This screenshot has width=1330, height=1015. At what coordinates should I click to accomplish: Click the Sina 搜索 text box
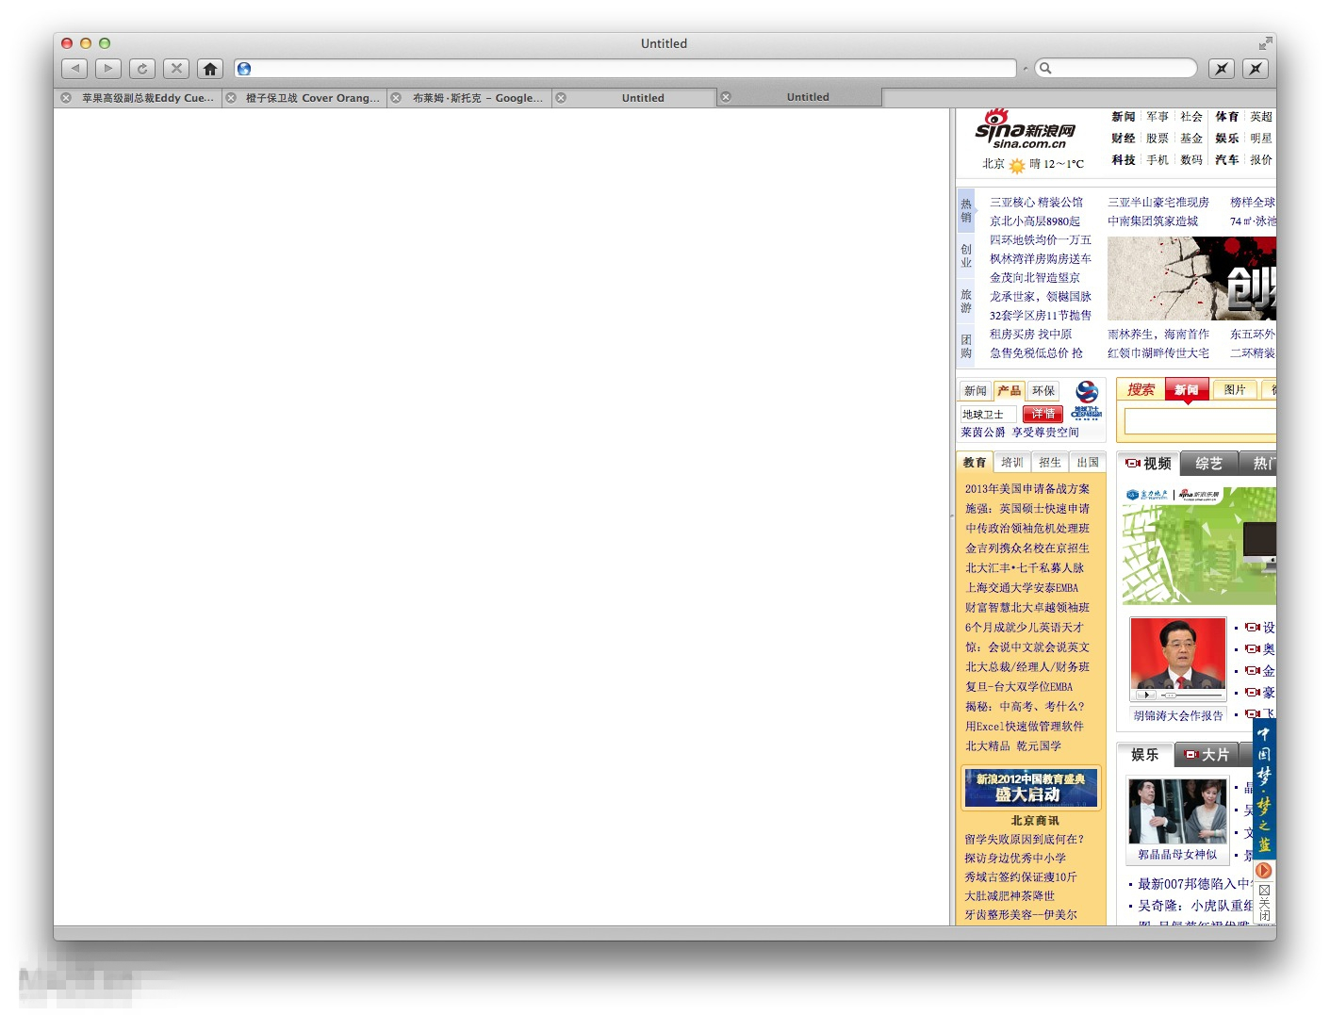tap(1200, 421)
